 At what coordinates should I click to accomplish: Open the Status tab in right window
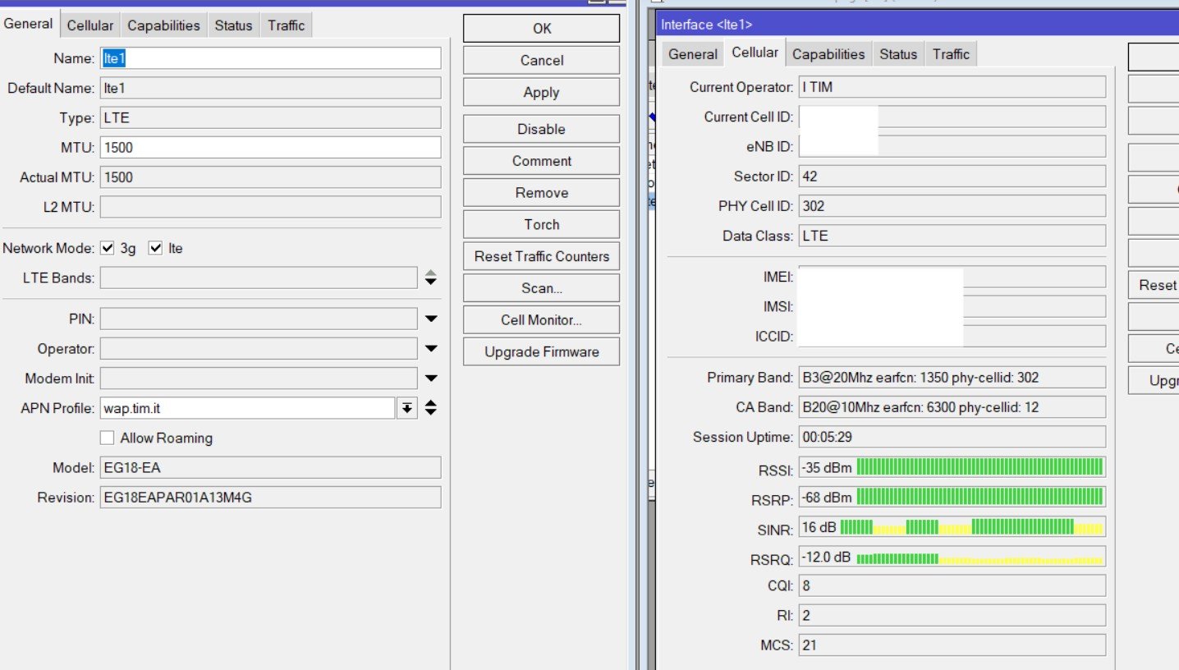tap(897, 54)
